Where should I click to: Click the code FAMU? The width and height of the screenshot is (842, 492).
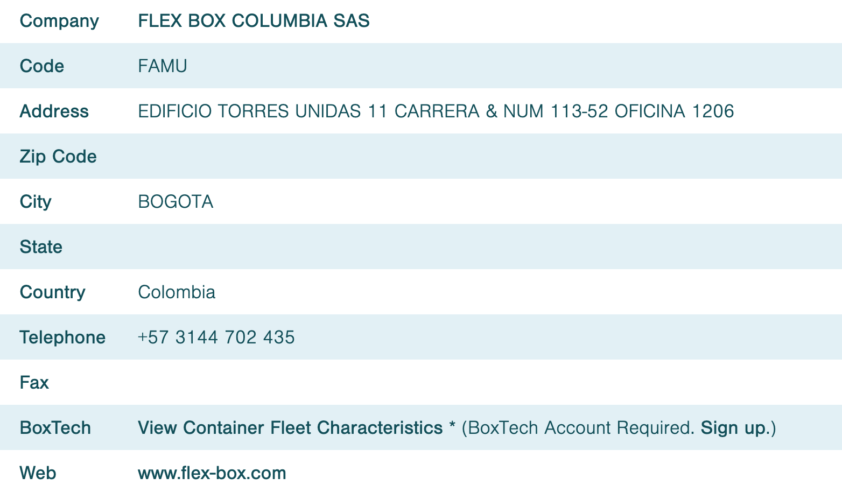point(162,66)
